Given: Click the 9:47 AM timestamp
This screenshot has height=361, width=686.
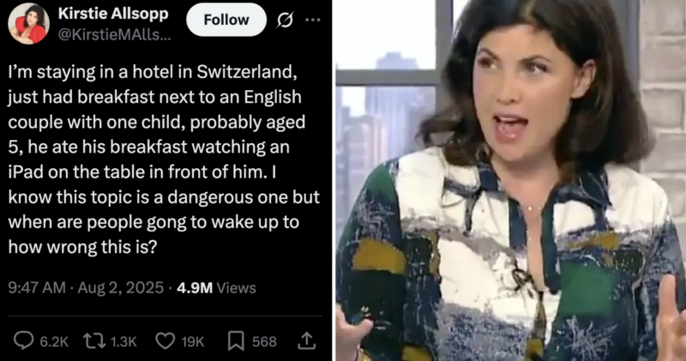Looking at the screenshot, I should [x=37, y=288].
